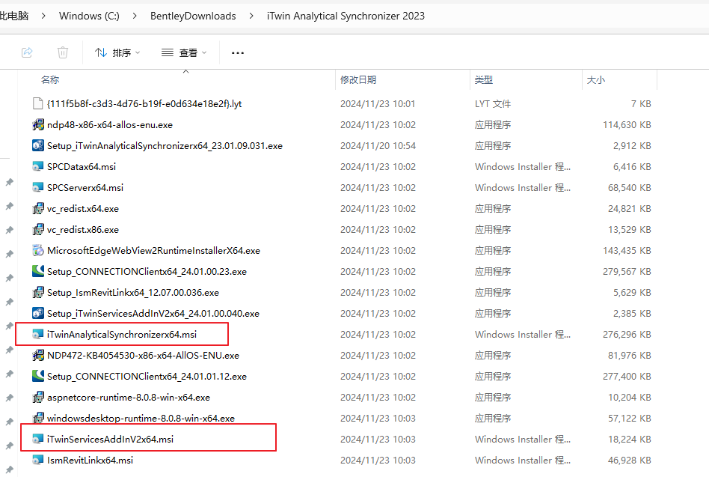Click iTwinAnalyticalSynchronizerx64.msi icon
Screen dimensions: 709x477
38,335
